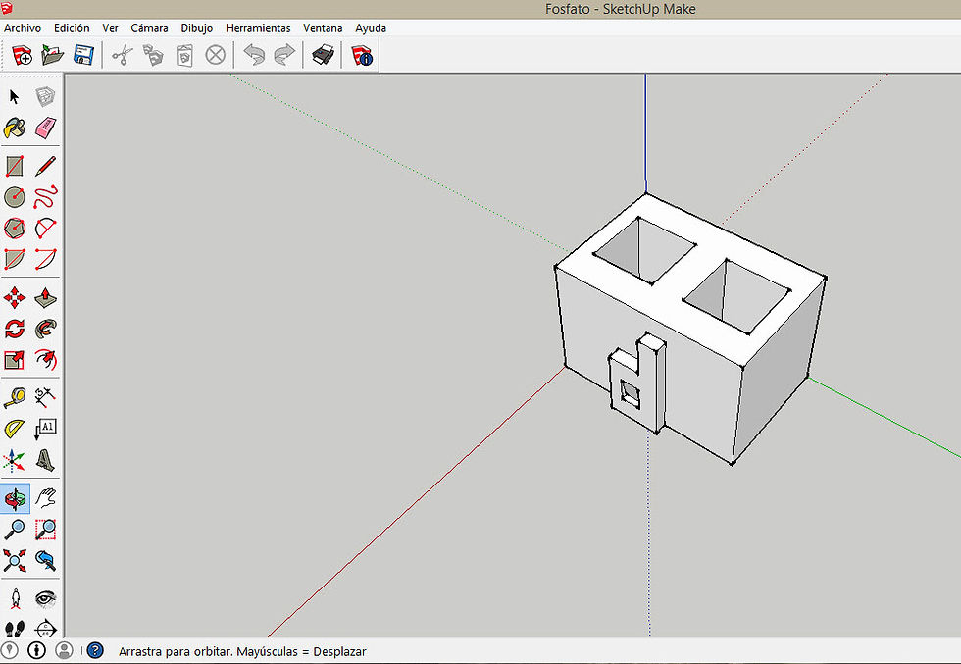Choose the Circle tool
The image size is (961, 664).
tap(14, 197)
